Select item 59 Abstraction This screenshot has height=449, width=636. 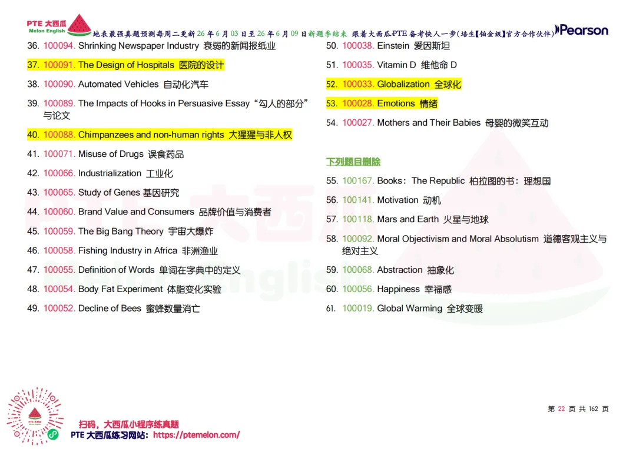point(390,270)
